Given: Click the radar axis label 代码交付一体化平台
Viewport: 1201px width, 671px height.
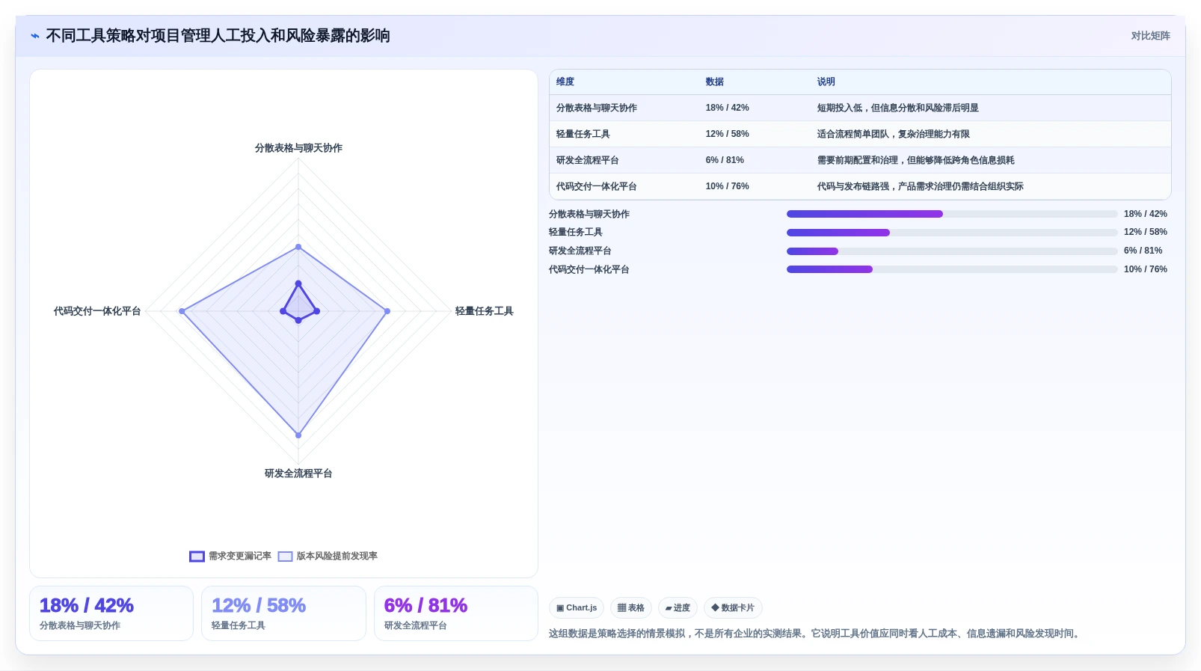Looking at the screenshot, I should click(x=97, y=311).
